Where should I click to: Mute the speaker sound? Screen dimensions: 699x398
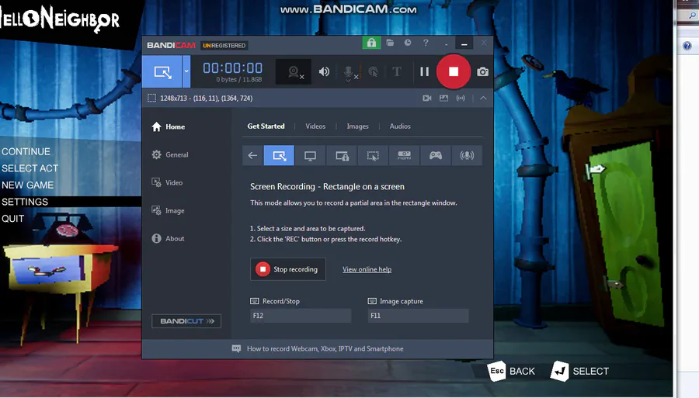[324, 71]
